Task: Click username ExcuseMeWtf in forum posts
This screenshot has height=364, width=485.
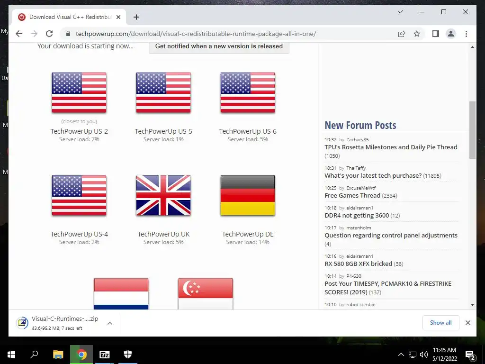Action: tap(360, 188)
